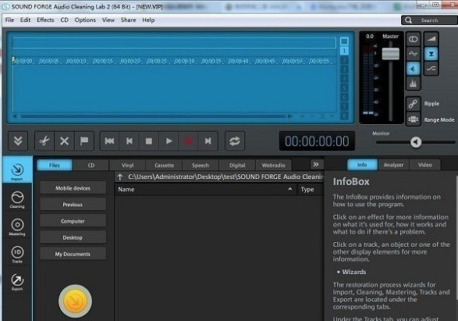Click the Desktop button

pyautogui.click(x=73, y=237)
